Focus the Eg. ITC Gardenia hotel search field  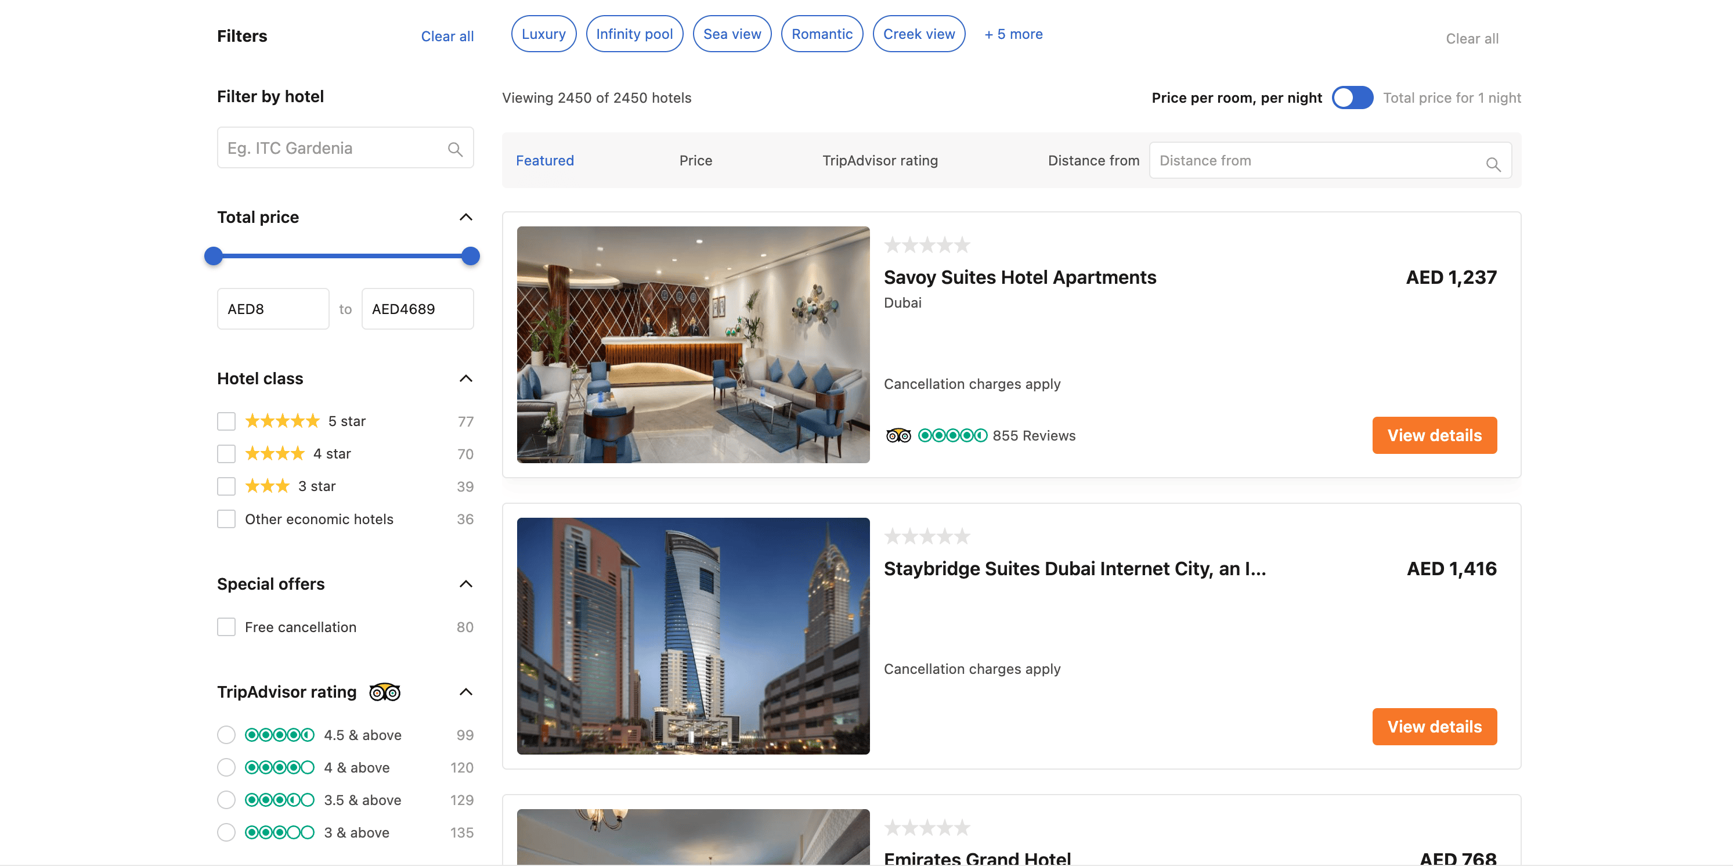(x=345, y=147)
